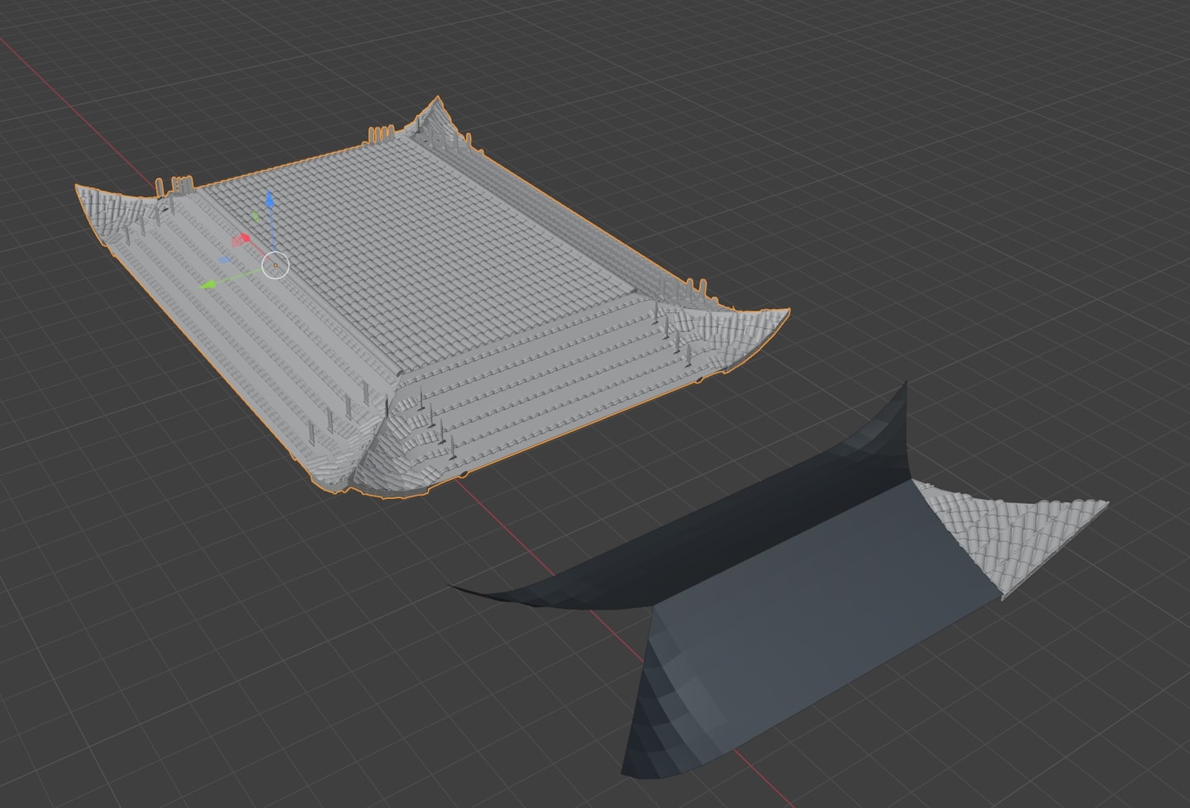Click the small green plane handle of gizmo
Image resolution: width=1190 pixels, height=808 pixels.
(256, 216)
